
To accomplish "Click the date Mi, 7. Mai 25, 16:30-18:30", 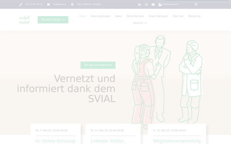I will 52,131.
